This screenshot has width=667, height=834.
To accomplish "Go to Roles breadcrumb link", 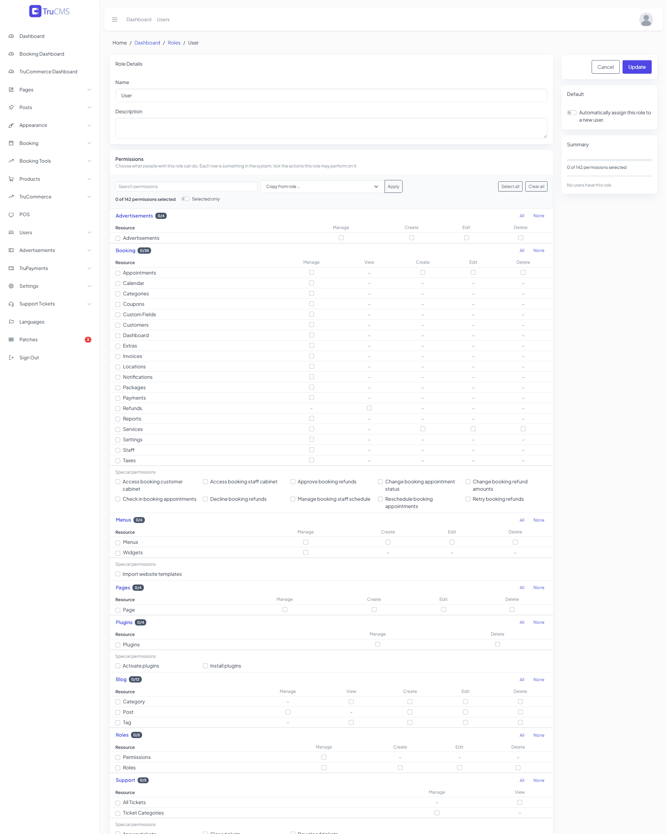I will tap(174, 43).
